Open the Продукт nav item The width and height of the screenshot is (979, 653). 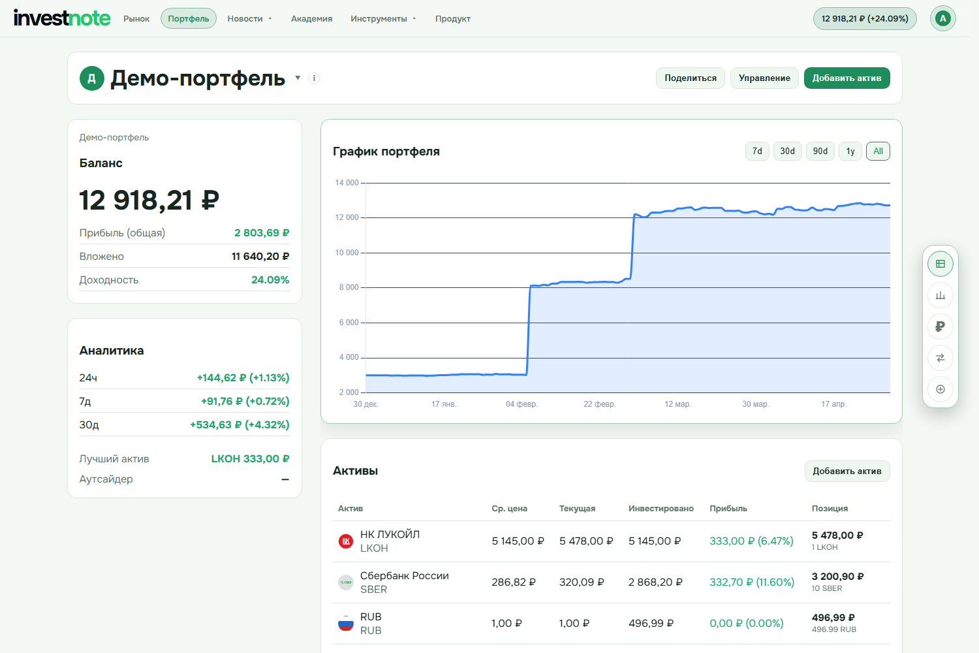[x=453, y=19]
